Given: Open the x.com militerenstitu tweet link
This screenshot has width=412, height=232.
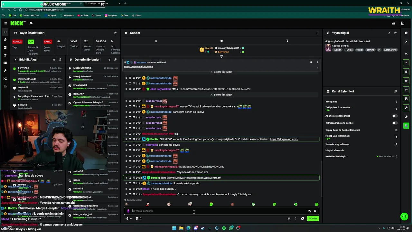Looking at the screenshot, I should coord(211,89).
